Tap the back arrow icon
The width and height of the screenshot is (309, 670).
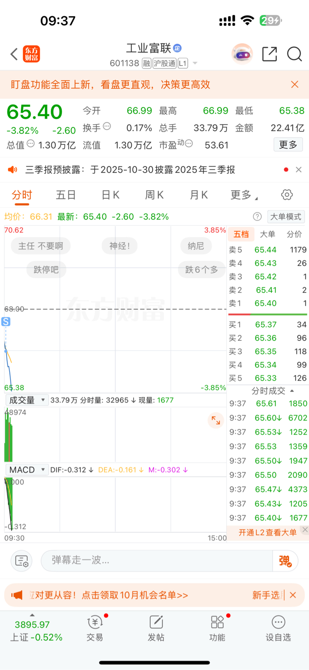(x=14, y=54)
